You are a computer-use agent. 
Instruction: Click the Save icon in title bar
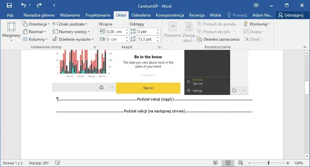click(9, 6)
